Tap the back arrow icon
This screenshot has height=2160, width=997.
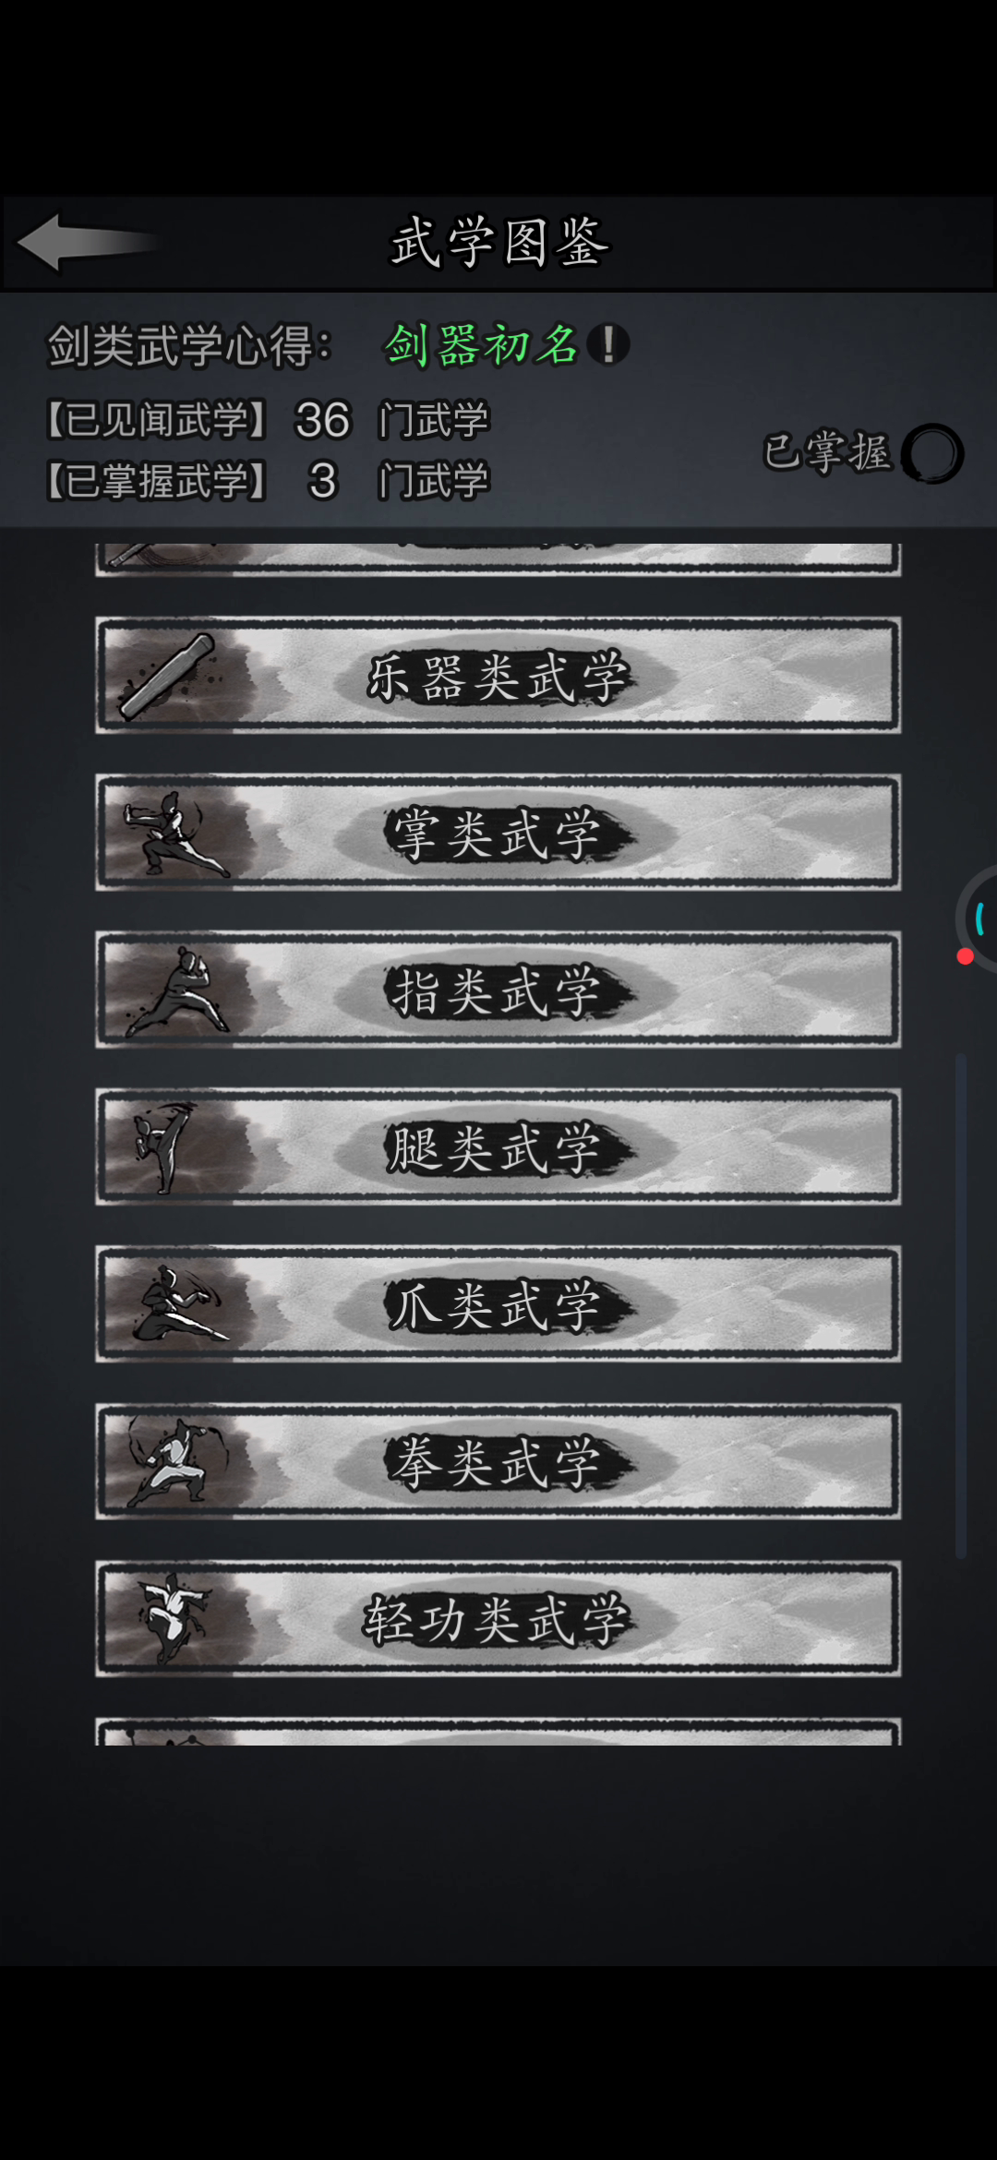88,243
